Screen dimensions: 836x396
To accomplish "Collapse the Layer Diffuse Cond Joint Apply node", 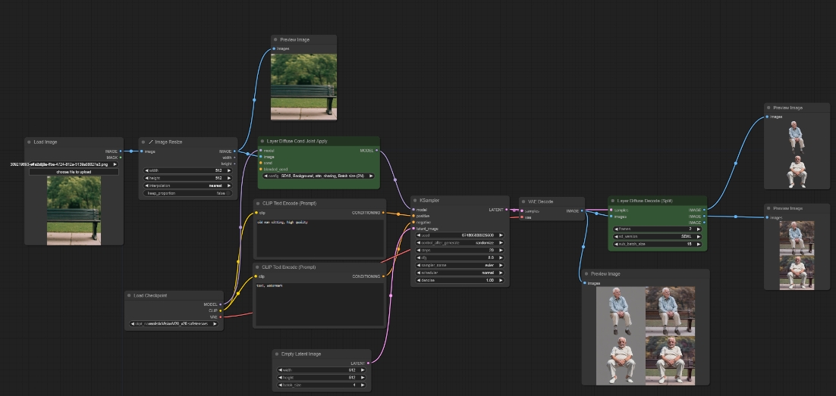I will [x=262, y=141].
